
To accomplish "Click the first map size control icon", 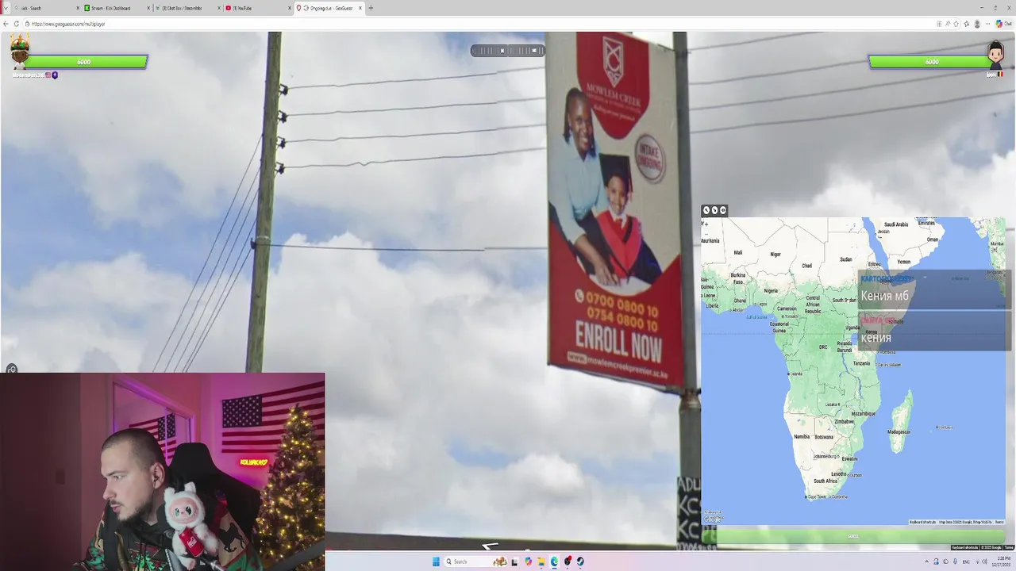I will click(x=706, y=210).
